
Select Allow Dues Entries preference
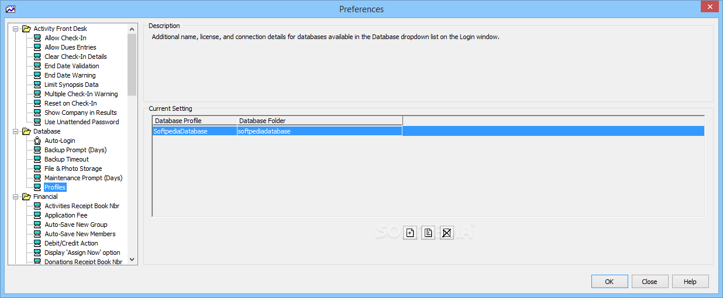(x=70, y=47)
